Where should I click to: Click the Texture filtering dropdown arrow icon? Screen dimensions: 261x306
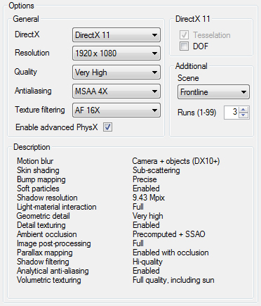[154, 110]
